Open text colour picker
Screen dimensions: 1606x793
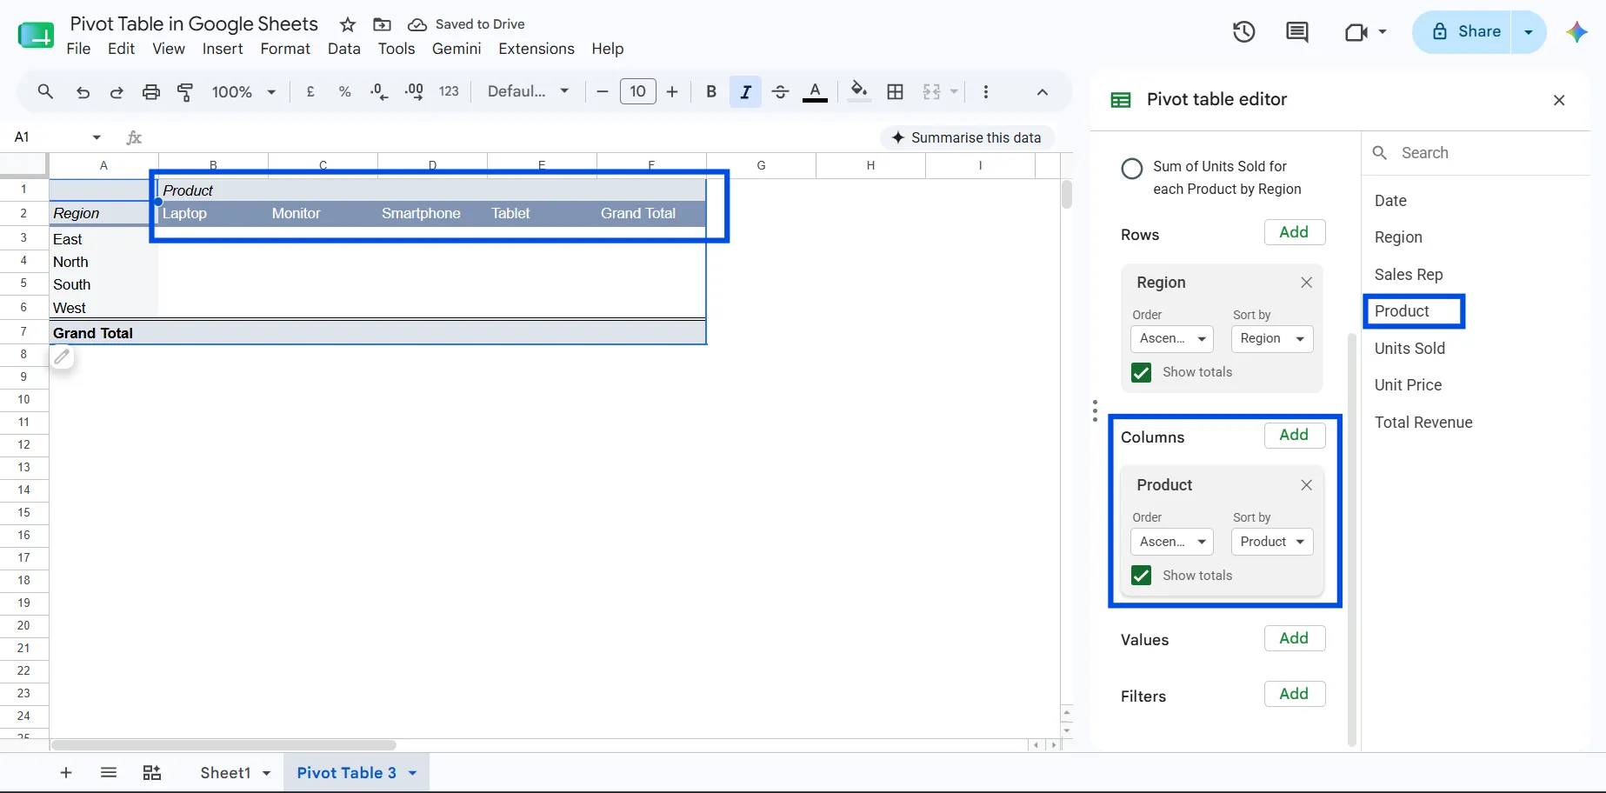point(815,91)
